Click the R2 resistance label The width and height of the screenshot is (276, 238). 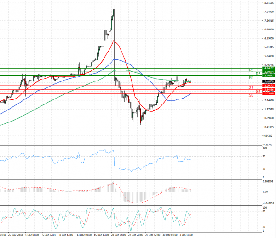point(258,74)
